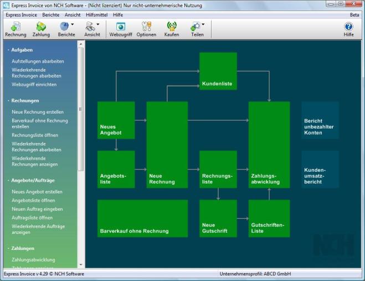
Task: Click Wiederkehrende Rechnungen anzeigen link
Action: [35, 161]
